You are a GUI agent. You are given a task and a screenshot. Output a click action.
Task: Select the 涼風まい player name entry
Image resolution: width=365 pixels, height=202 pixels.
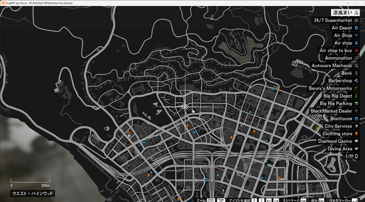click(346, 13)
